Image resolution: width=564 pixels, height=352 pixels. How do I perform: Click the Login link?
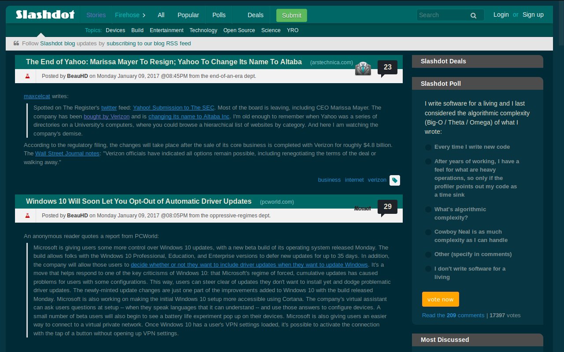coord(501,15)
